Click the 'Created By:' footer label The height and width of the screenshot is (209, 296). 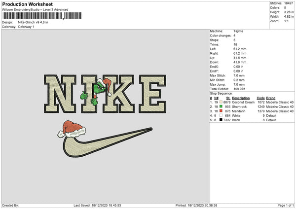(10, 205)
